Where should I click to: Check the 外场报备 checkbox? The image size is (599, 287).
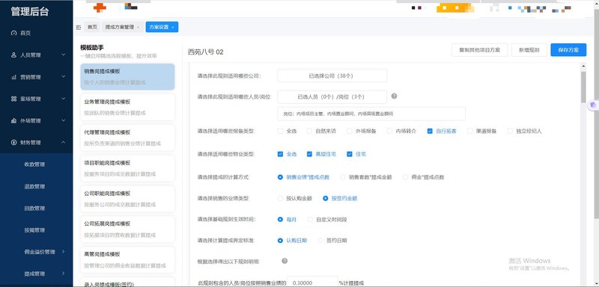(x=349, y=131)
